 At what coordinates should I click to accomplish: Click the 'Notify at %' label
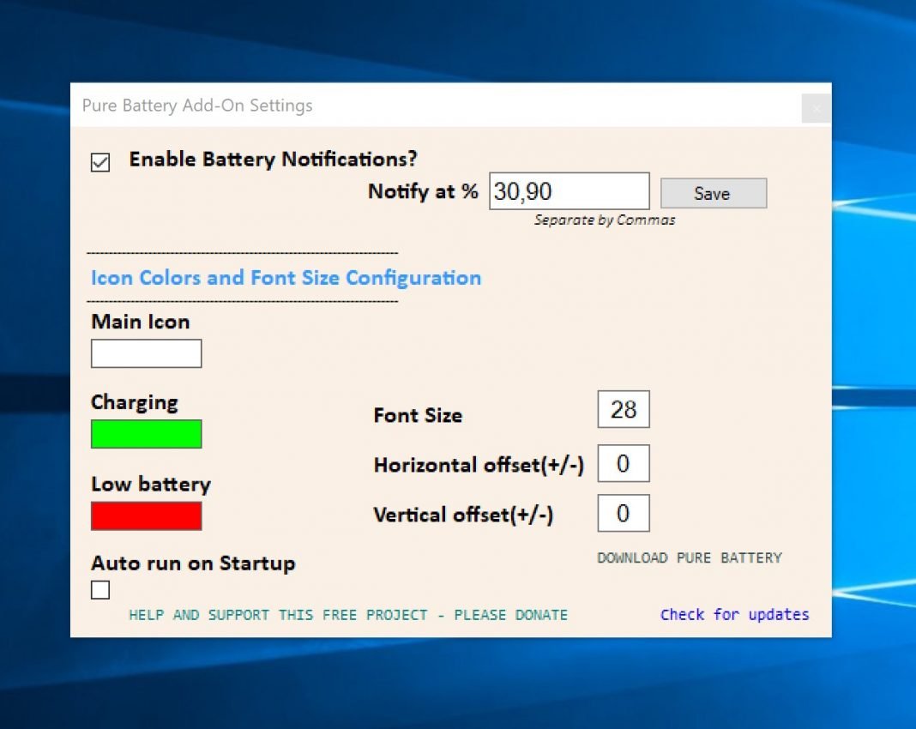[x=423, y=191]
